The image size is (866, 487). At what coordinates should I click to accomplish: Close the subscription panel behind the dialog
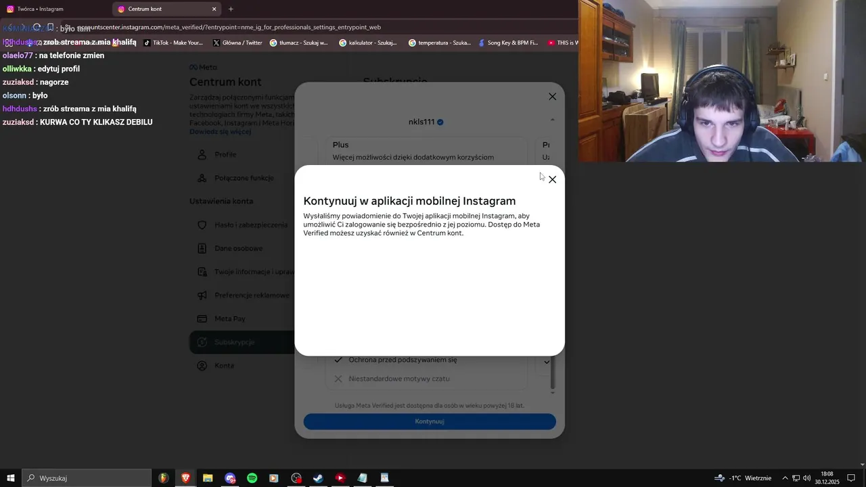click(552, 97)
